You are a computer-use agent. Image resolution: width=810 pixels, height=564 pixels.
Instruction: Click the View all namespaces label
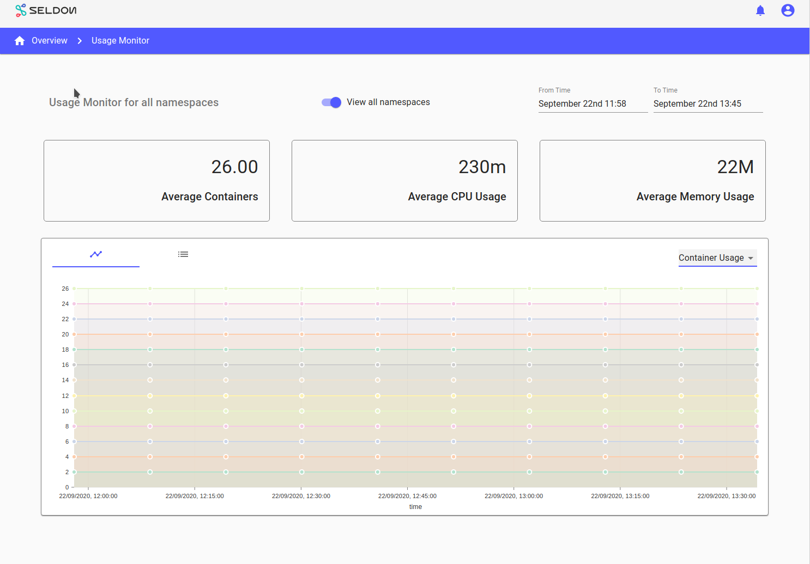point(388,102)
